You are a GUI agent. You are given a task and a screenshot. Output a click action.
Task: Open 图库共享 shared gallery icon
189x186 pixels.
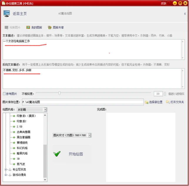50,27
